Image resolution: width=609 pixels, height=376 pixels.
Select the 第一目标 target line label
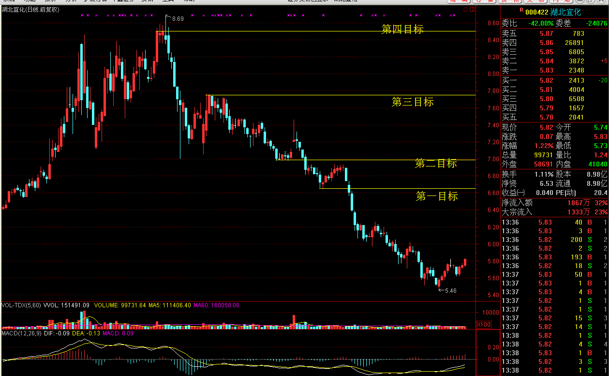(x=437, y=196)
